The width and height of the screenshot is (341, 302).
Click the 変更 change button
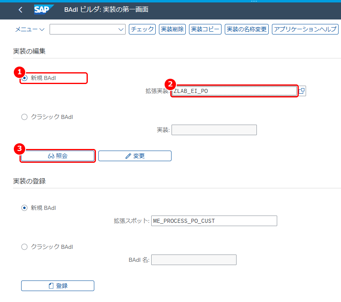click(x=135, y=156)
